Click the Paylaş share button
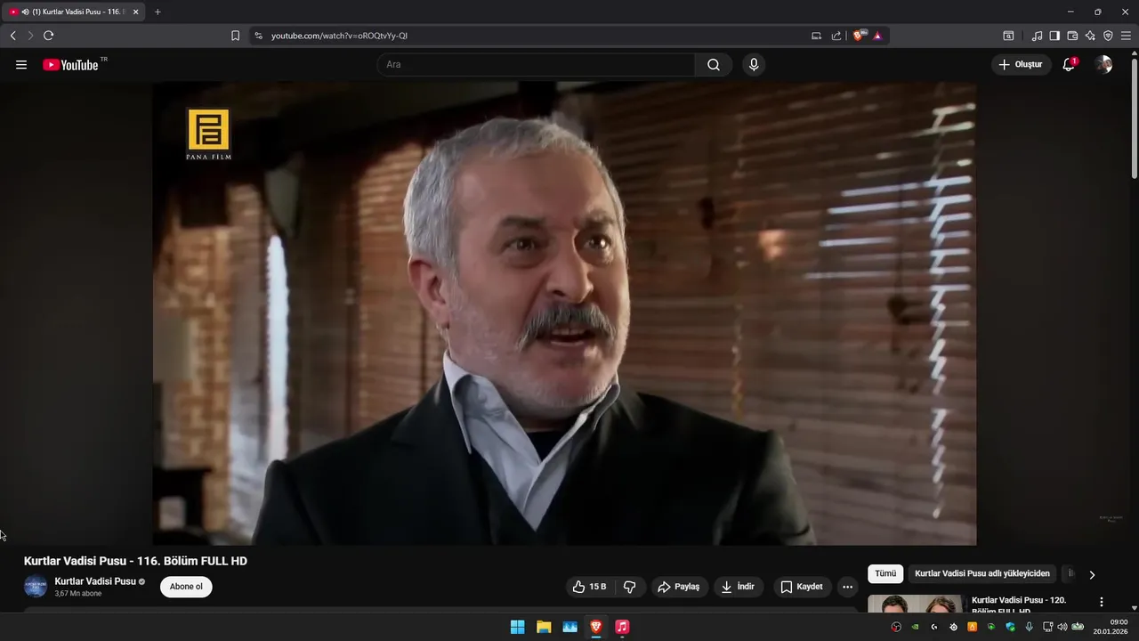The height and width of the screenshot is (641, 1139). (x=679, y=587)
